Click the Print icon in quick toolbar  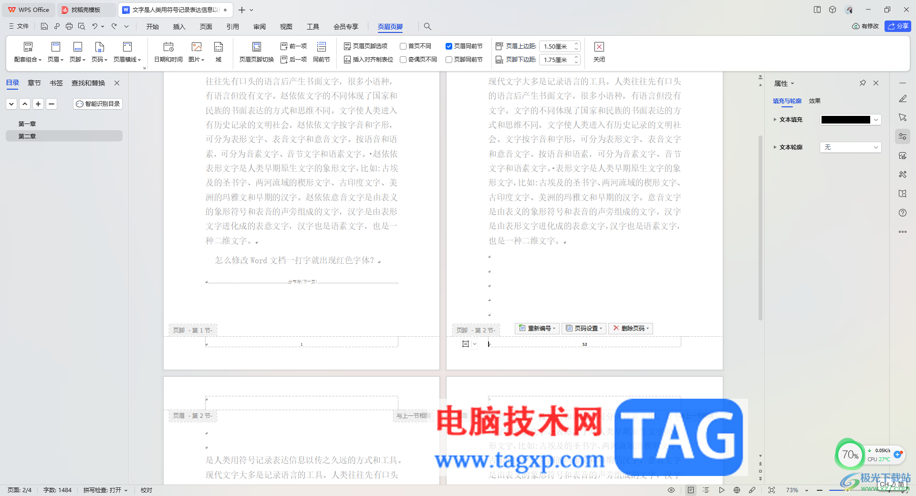coord(69,26)
